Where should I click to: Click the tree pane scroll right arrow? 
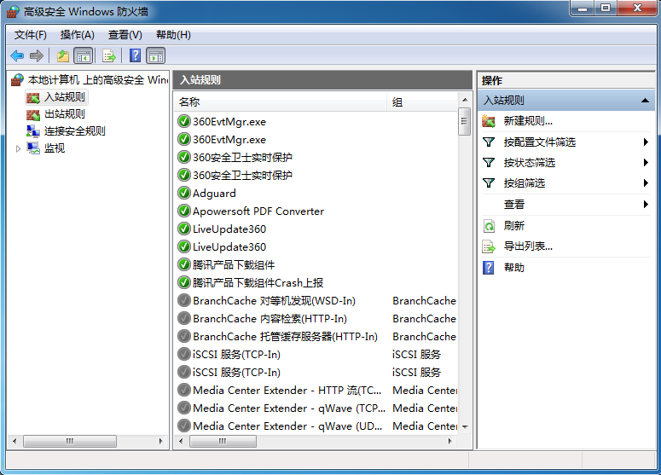click(x=160, y=441)
